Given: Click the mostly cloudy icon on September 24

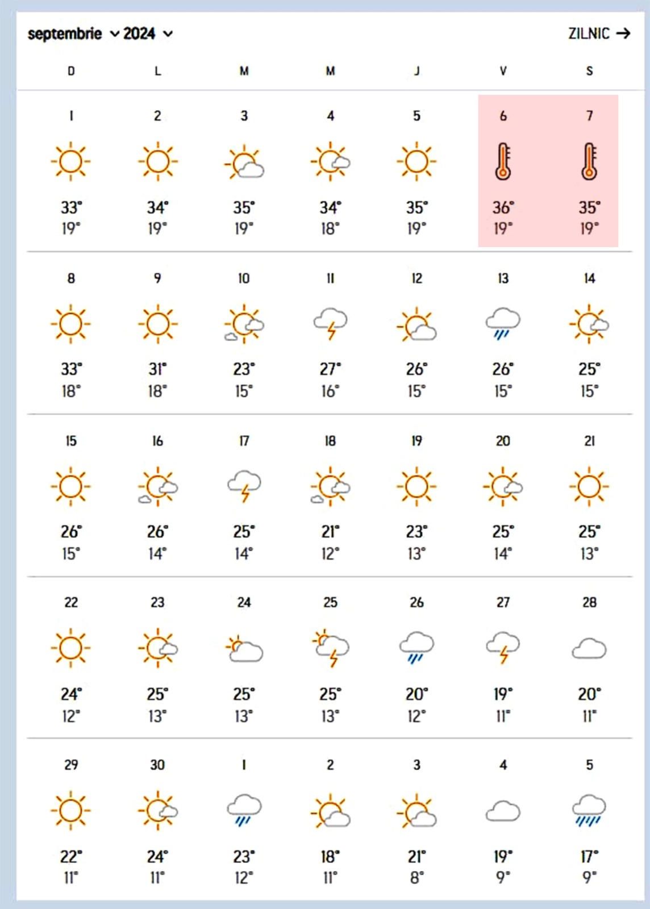Looking at the screenshot, I should pyautogui.click(x=244, y=649).
